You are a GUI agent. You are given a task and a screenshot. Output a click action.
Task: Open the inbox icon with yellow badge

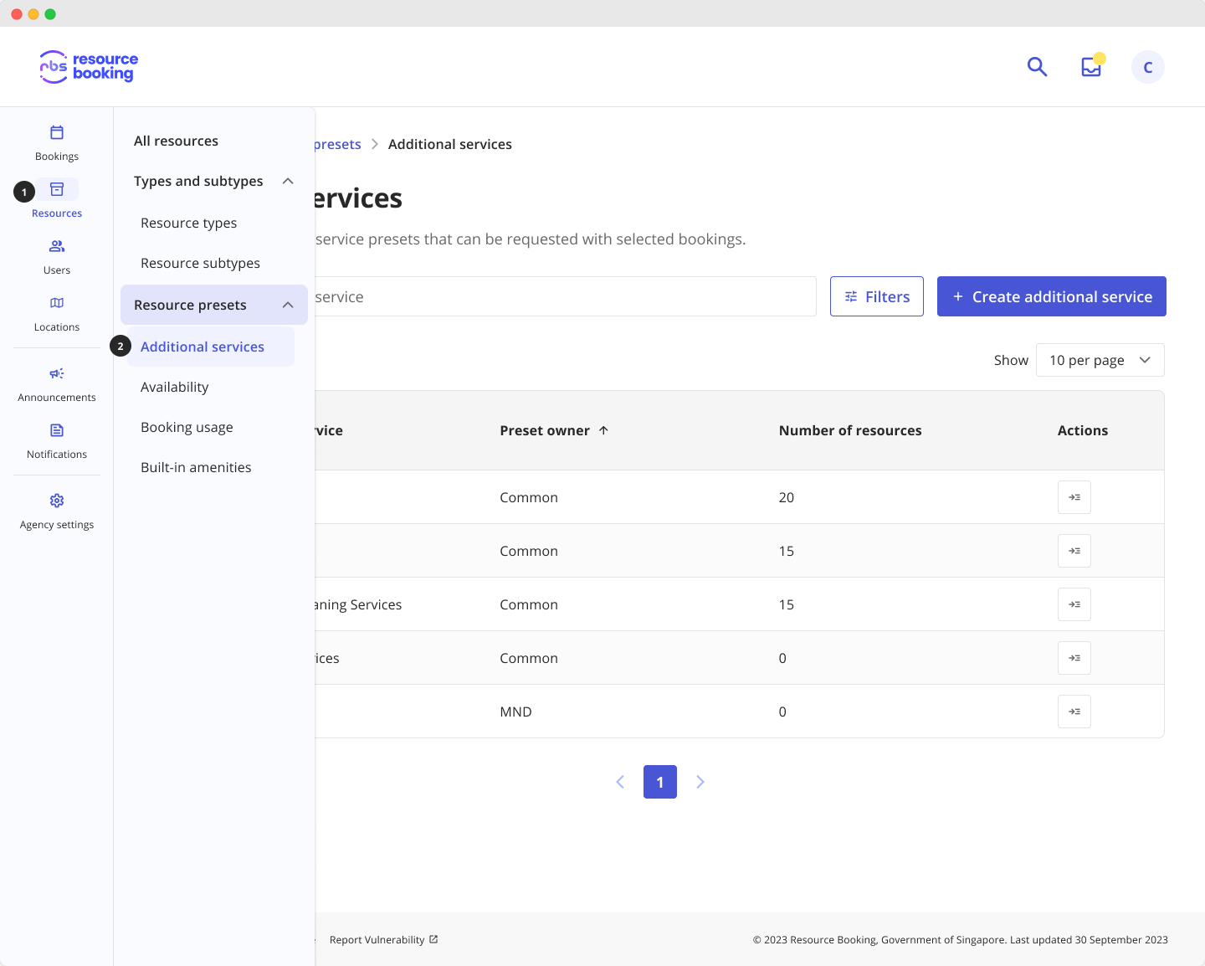(1090, 66)
